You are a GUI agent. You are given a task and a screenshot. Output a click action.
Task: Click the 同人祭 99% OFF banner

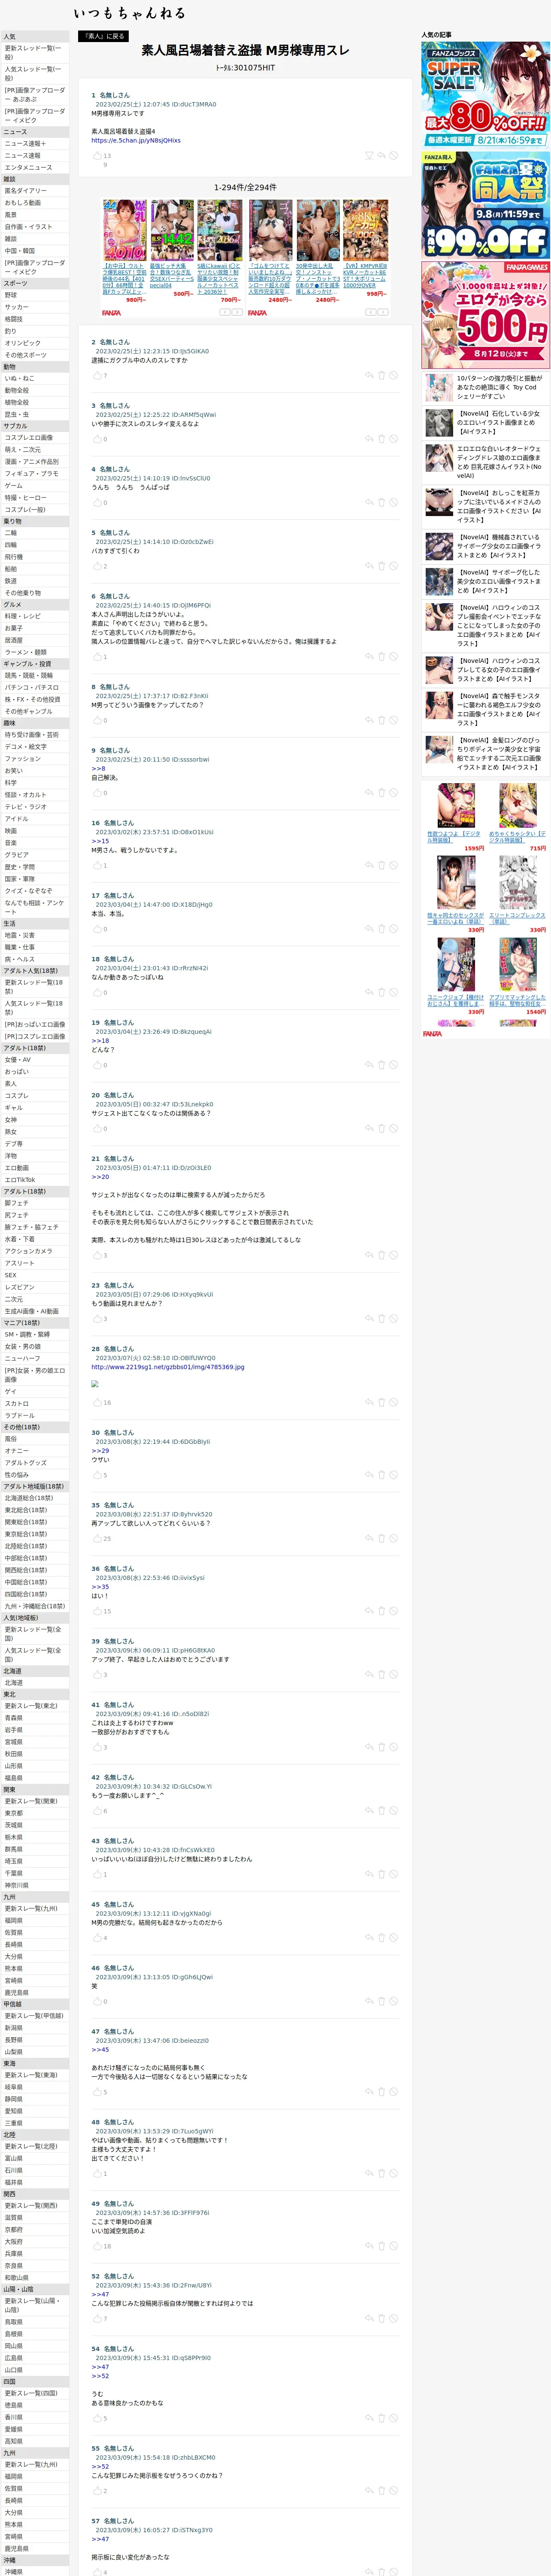click(485, 204)
